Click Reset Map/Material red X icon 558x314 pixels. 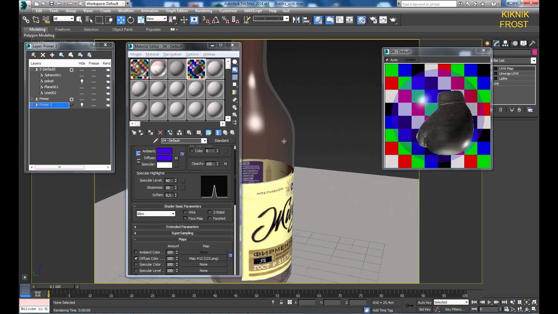point(160,133)
